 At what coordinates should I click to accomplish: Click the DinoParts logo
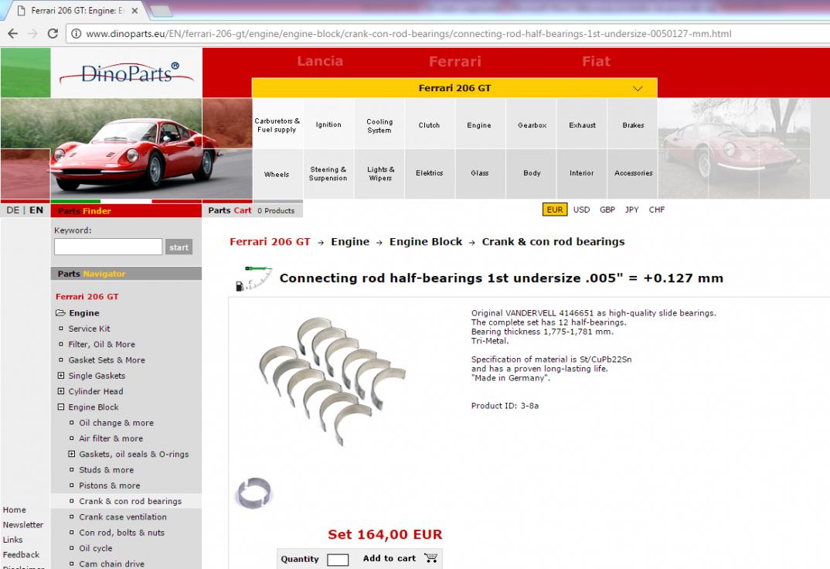coord(127,73)
